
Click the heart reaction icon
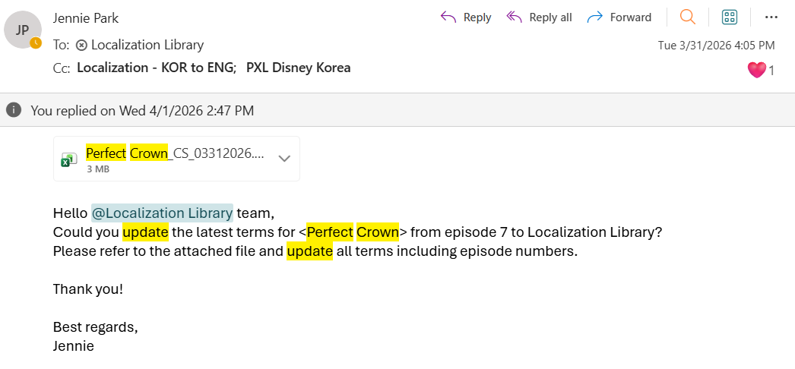[756, 70]
